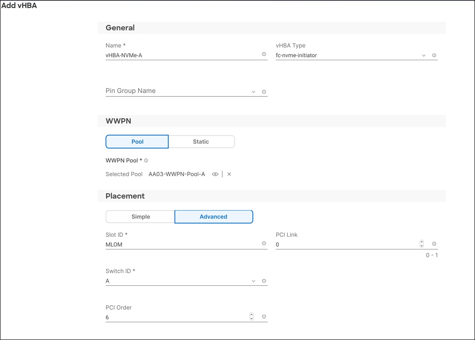Preview the AA03-WWPN-Pool-A with eye icon
475x340 pixels.
[215, 174]
